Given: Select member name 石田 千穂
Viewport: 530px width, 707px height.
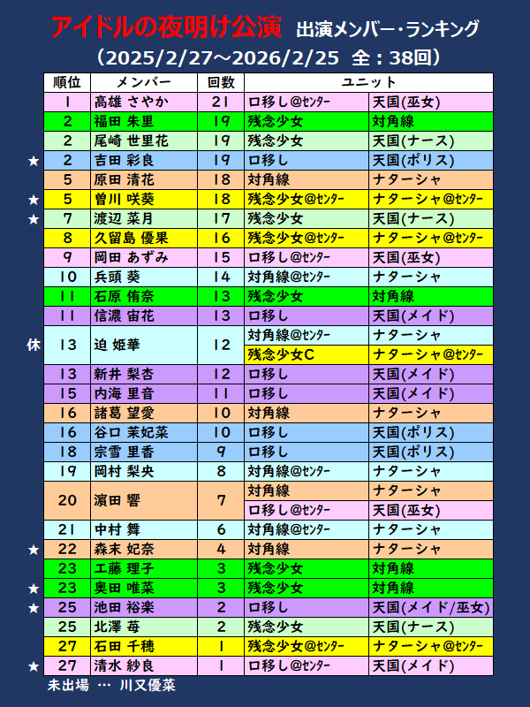Looking at the screenshot, I should click(x=124, y=646).
